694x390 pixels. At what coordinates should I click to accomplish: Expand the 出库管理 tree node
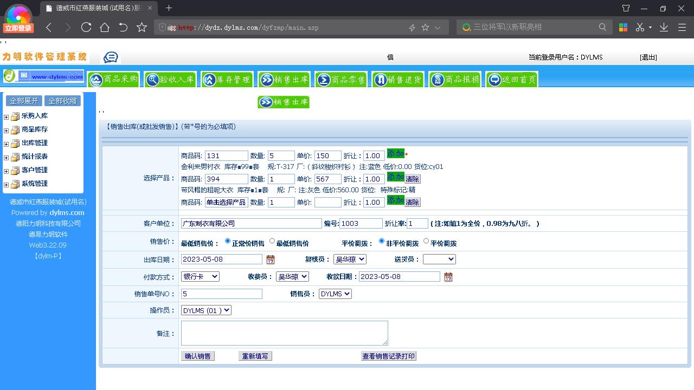pos(5,143)
